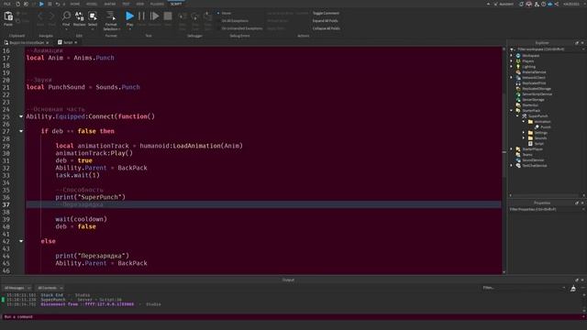
Task: Switch to the MODEL ribbon tab
Action: [92, 4]
